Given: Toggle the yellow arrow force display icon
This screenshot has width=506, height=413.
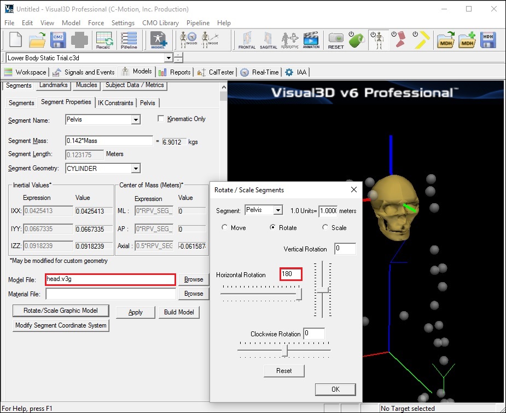Looking at the screenshot, I should pyautogui.click(x=421, y=40).
